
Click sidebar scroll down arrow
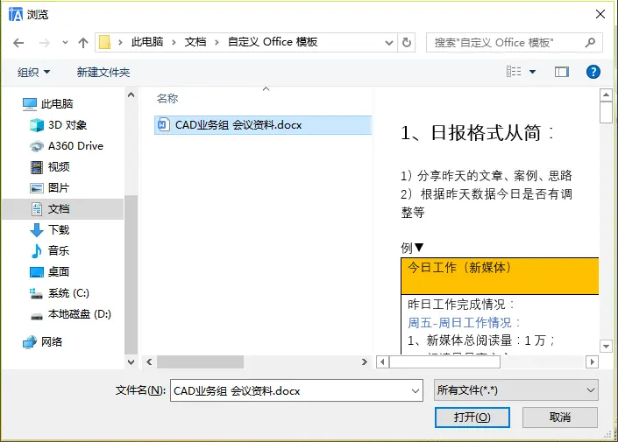click(131, 361)
